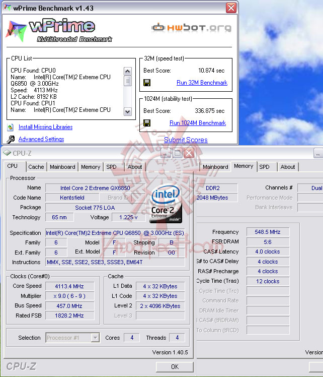This screenshot has width=323, height=377.
Task: Click the CPU list scroll-down arrow
Action: (x=127, y=112)
